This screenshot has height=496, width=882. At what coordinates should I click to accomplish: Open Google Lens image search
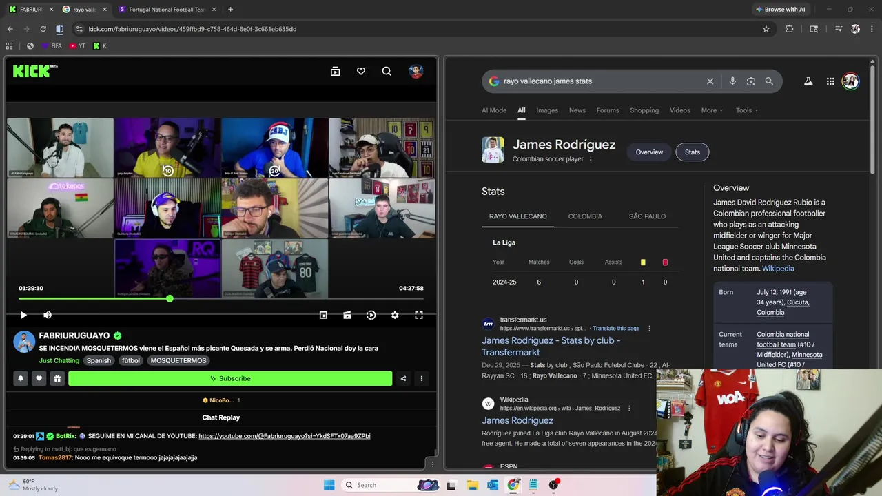coord(751,81)
